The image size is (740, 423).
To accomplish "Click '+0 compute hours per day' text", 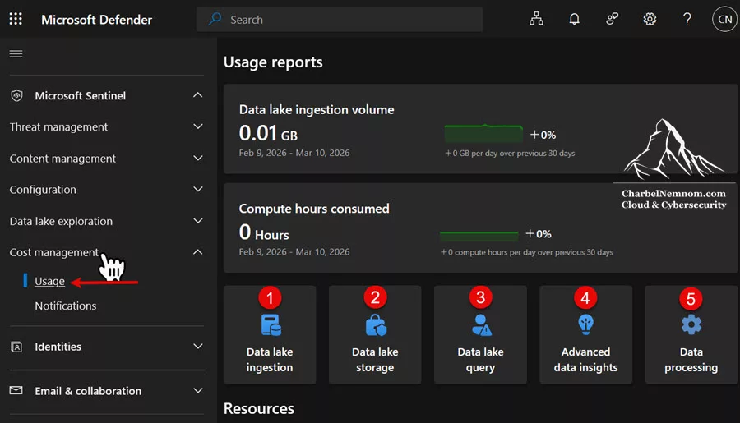I will [x=527, y=252].
